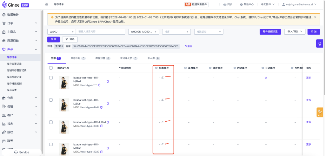Image resolution: width=325 pixels, height=156 pixels.
Task: Click the lightbulb tips icon on the right
Action: pos(320,44)
